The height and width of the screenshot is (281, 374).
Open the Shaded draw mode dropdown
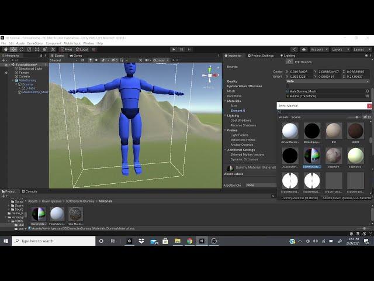tap(64, 60)
